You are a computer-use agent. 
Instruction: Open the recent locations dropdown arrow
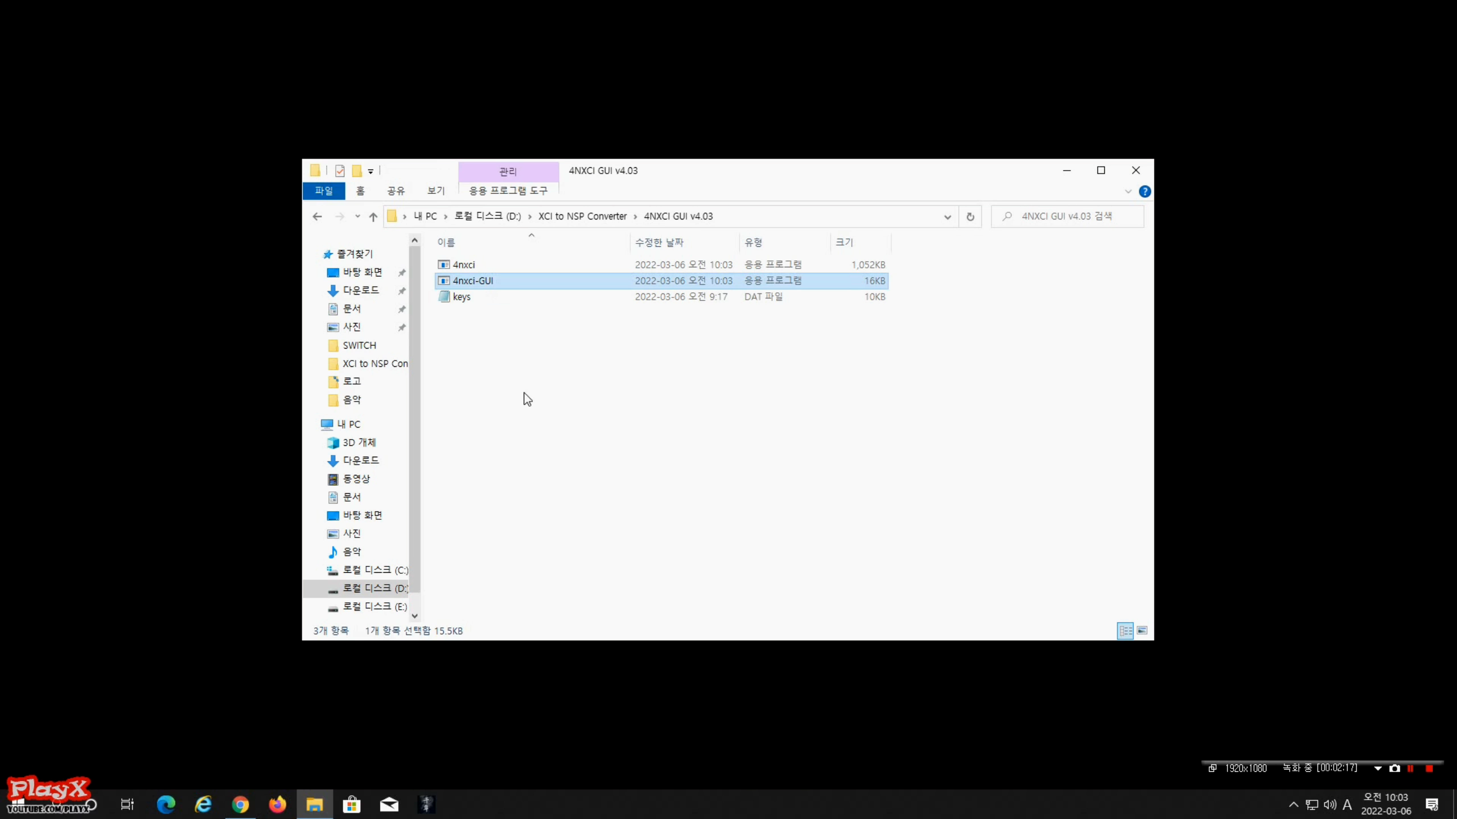pos(357,217)
